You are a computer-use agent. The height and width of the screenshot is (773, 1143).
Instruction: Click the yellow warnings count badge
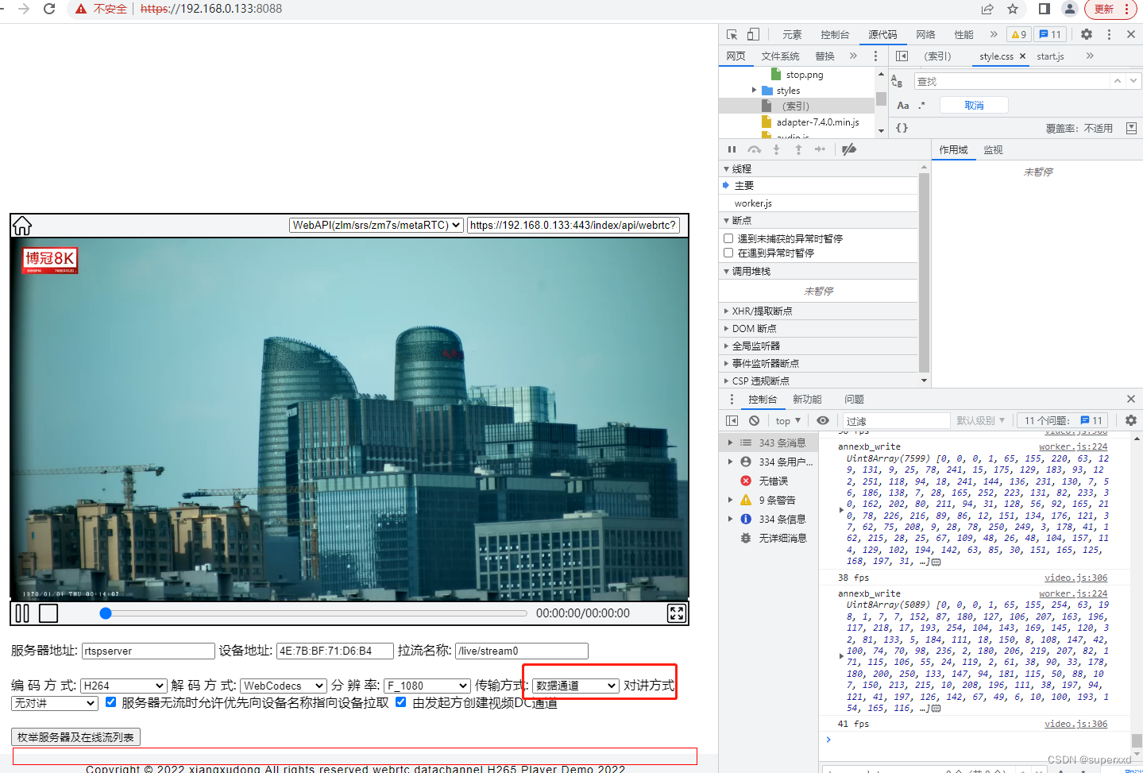pos(1019,34)
